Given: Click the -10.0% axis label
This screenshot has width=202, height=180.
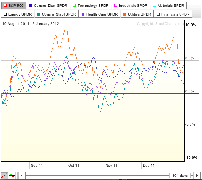Looking at the screenshot, I should [x=191, y=158].
